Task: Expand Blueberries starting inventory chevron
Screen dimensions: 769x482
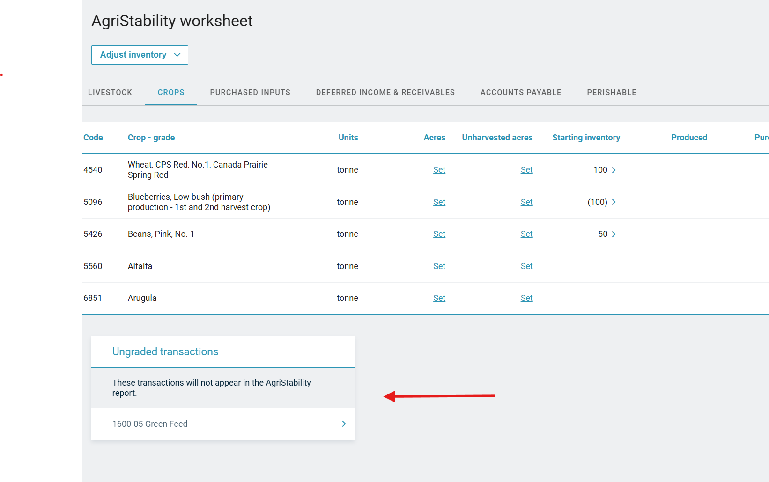Action: (x=614, y=202)
